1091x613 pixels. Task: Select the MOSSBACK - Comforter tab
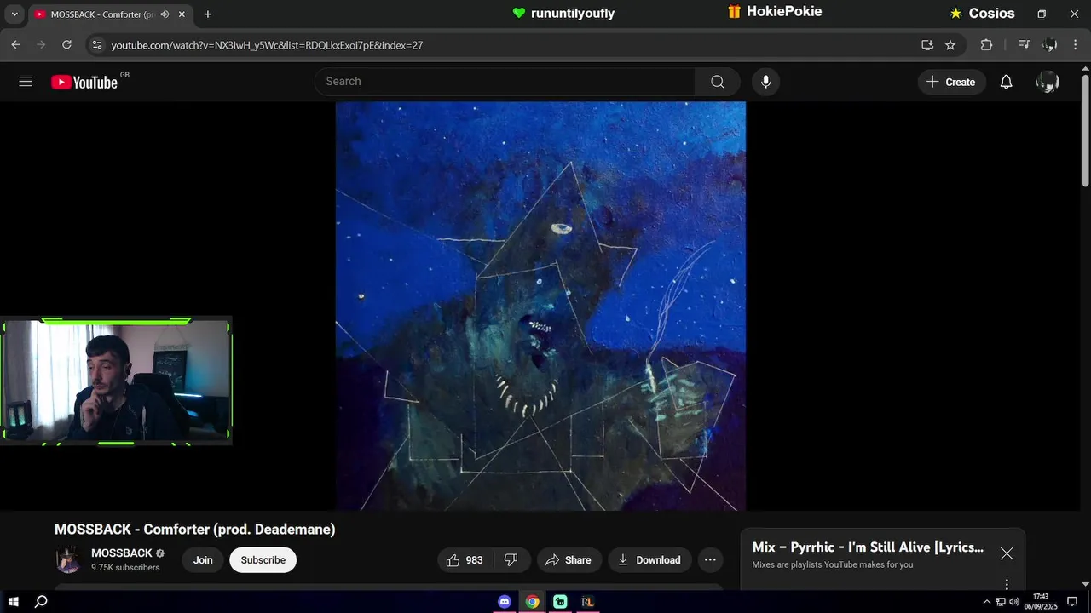coord(111,14)
